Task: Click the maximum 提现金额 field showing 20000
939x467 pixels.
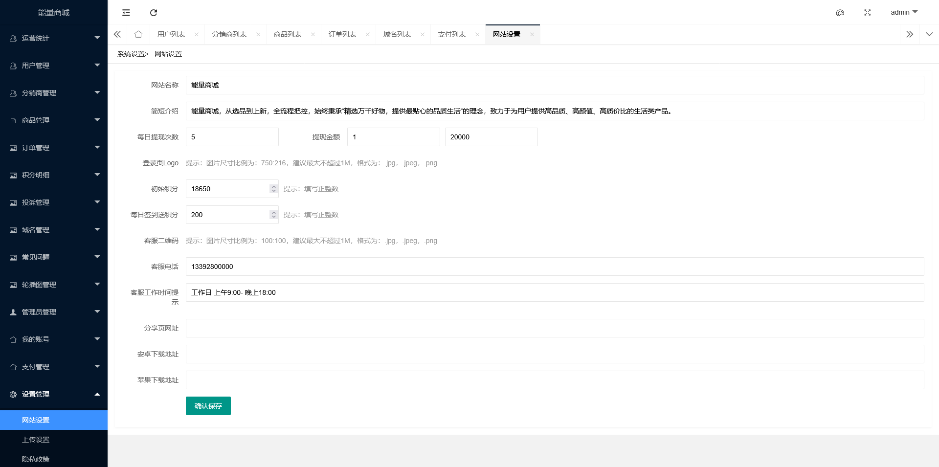Action: [492, 137]
